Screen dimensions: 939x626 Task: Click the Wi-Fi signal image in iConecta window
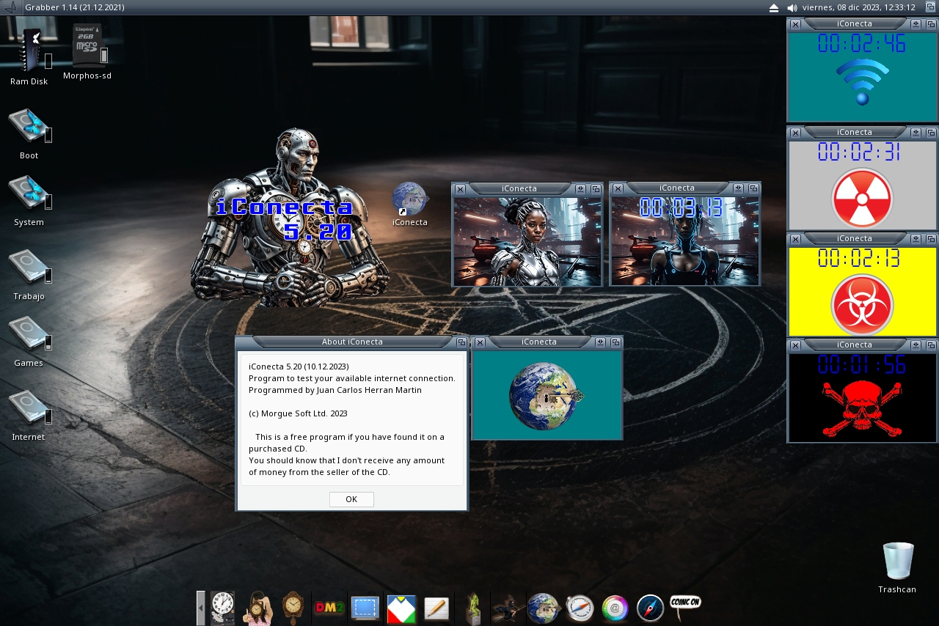tap(862, 81)
